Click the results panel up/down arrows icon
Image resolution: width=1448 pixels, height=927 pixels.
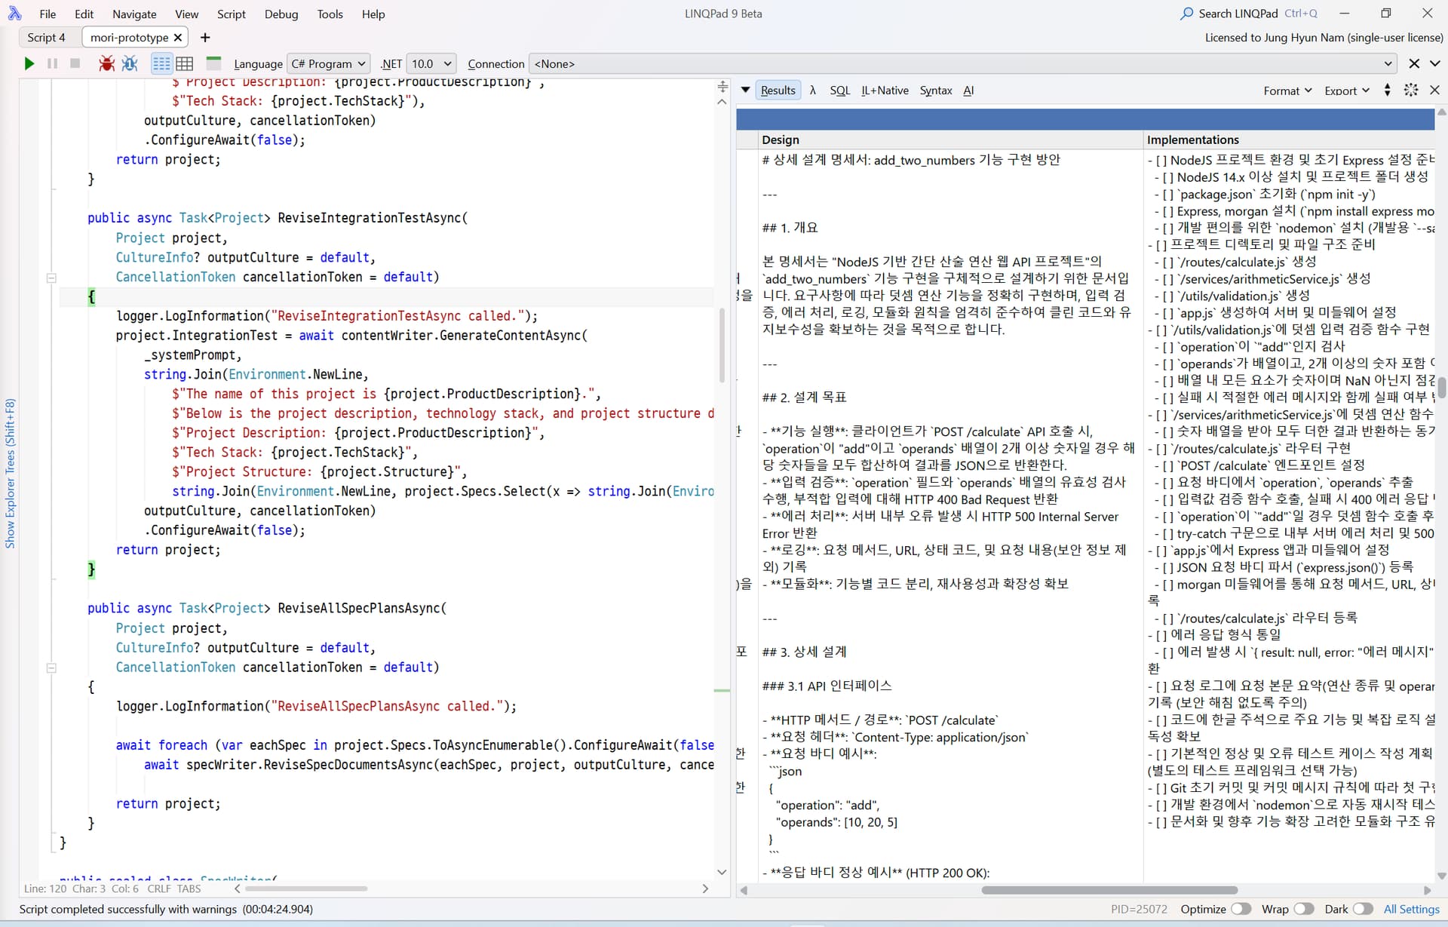[x=1387, y=91]
